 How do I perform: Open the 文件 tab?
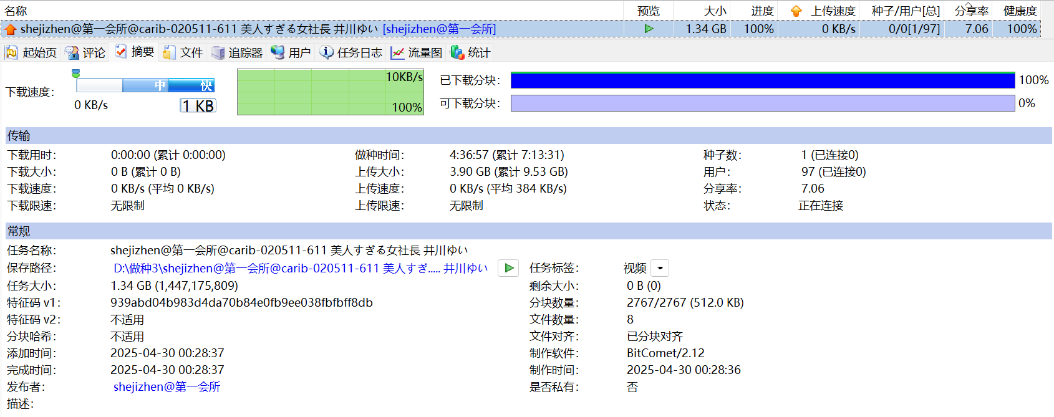click(183, 53)
